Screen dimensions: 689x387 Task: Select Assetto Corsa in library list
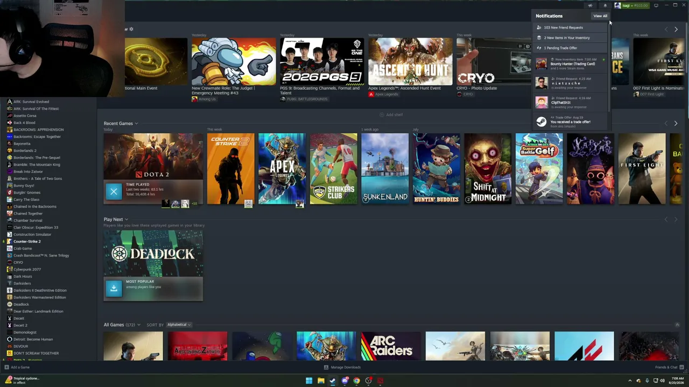25,116
